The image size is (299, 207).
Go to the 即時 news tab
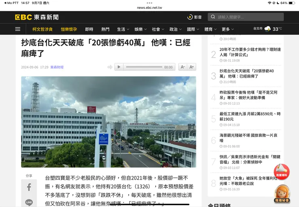pyautogui.click(x=89, y=29)
